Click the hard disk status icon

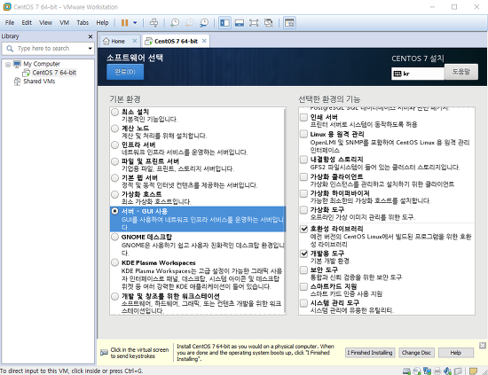point(406,371)
